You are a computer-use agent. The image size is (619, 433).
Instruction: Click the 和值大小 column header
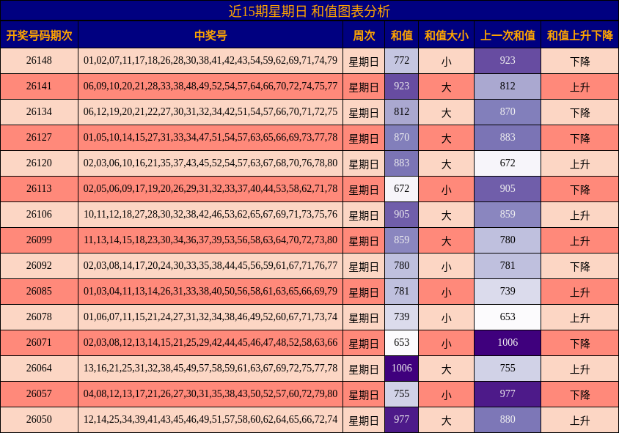(x=446, y=35)
